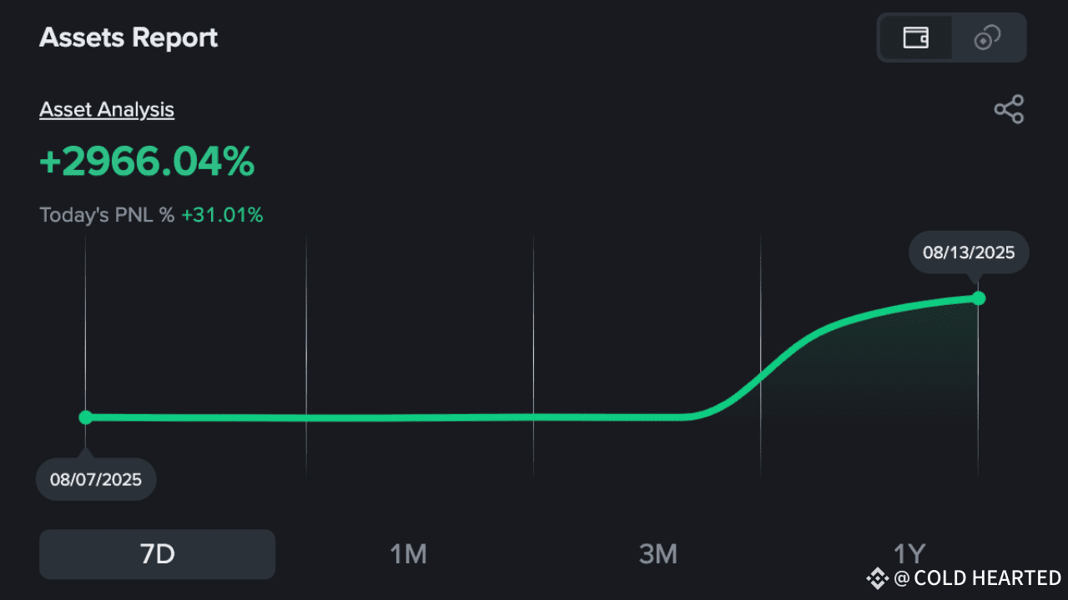Open the Asset Analysis link
Screen dimensions: 1068x600
tap(107, 109)
